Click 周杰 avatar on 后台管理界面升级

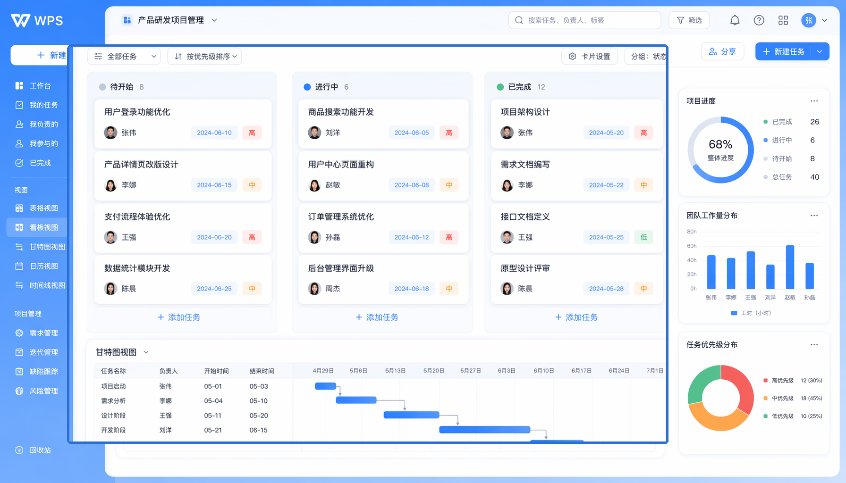(314, 289)
